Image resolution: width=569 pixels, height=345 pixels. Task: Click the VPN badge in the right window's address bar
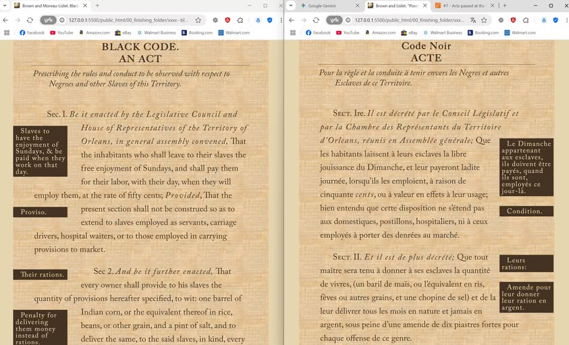coord(334,20)
